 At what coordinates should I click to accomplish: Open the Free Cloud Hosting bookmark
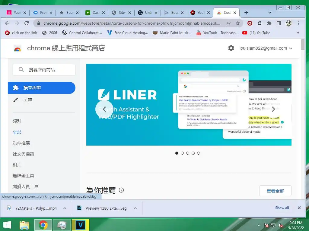point(128,33)
